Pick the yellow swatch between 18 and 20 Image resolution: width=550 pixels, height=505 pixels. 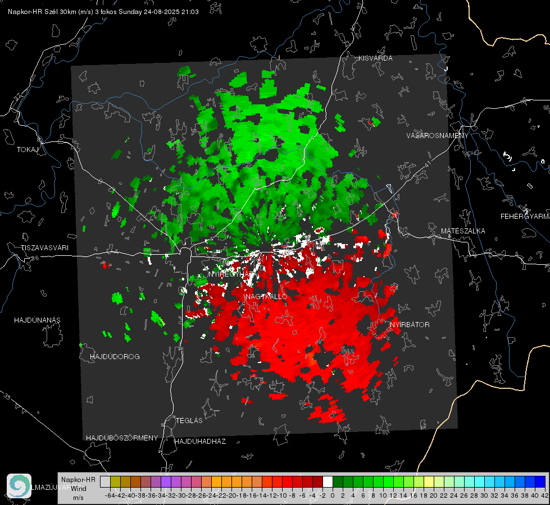pyautogui.click(x=429, y=481)
